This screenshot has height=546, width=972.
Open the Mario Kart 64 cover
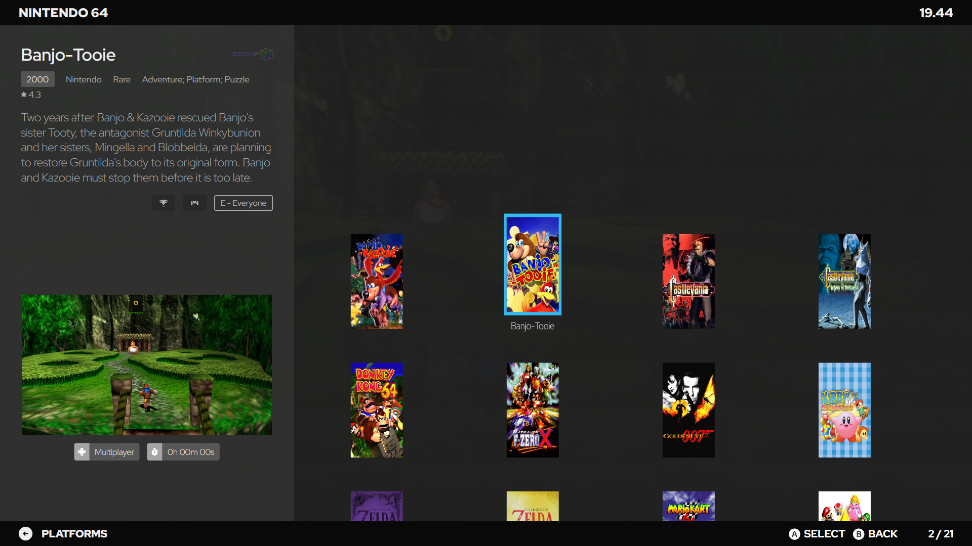pos(688,506)
